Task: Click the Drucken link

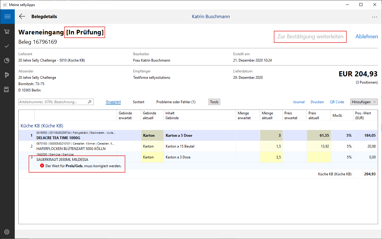Action: (x=317, y=102)
